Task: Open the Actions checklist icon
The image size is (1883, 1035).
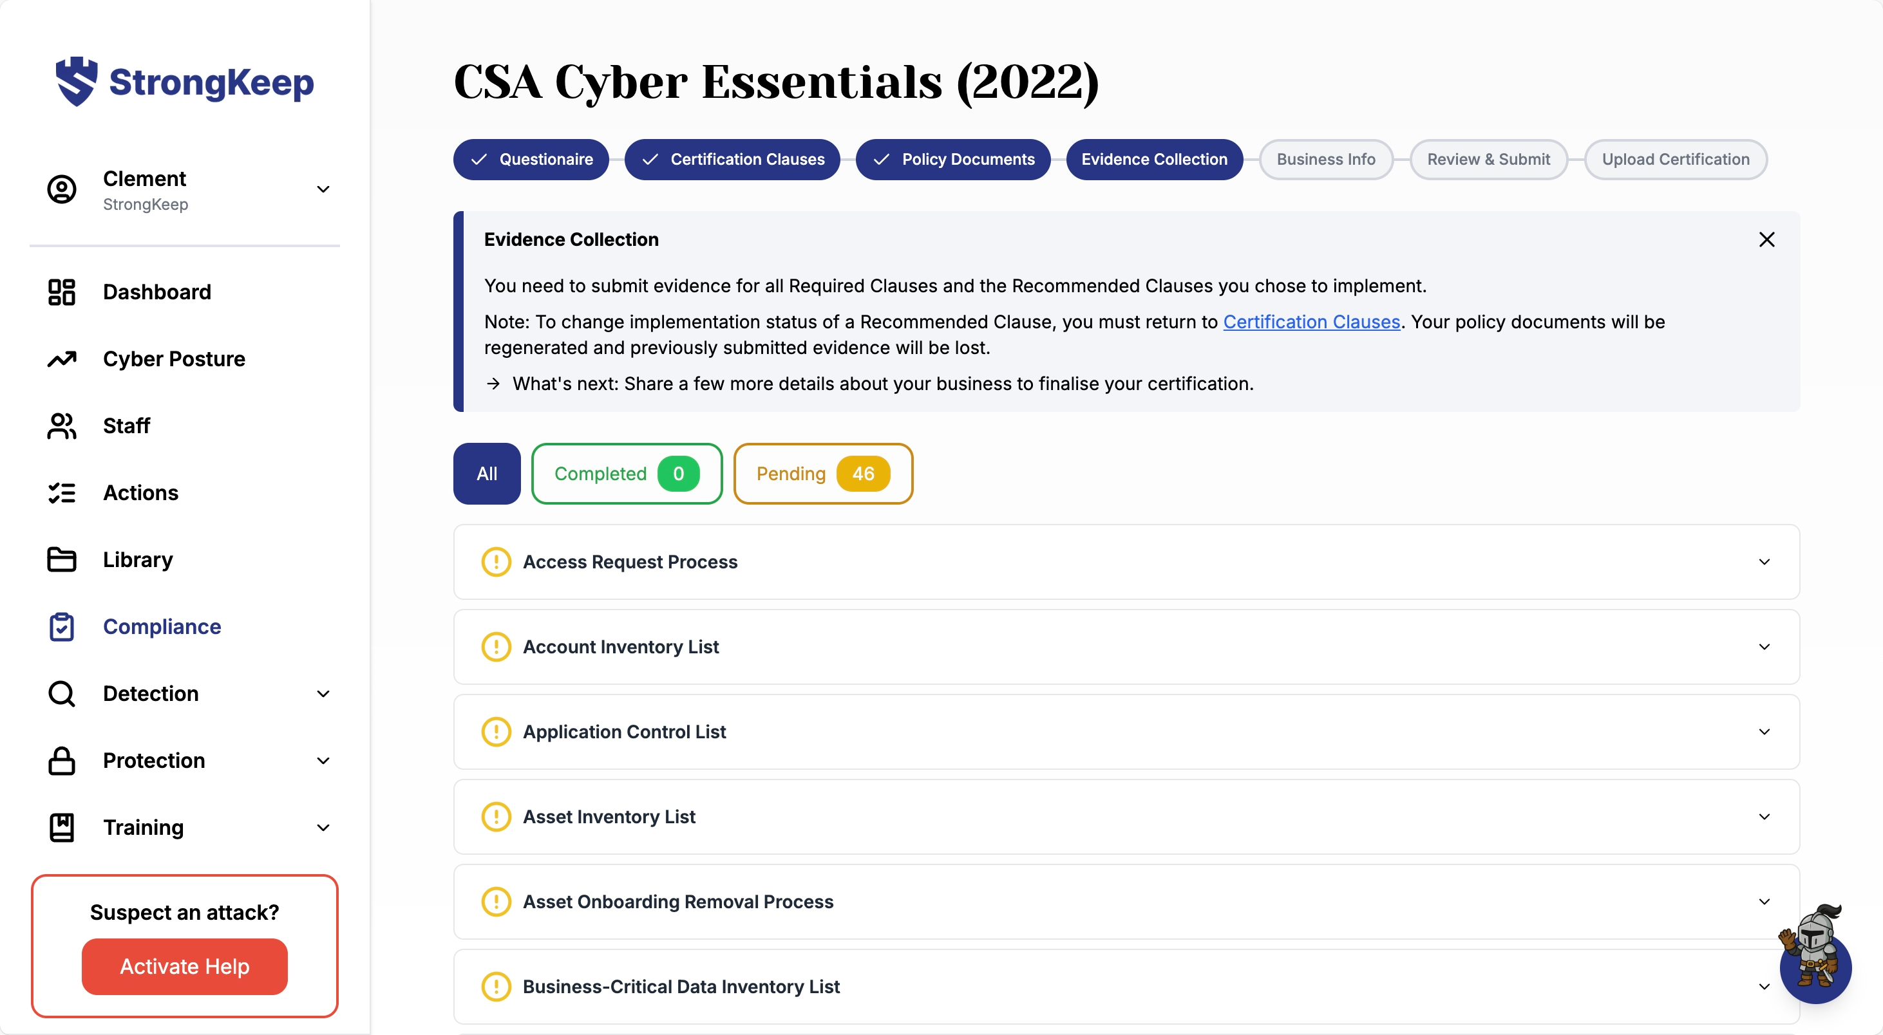Action: [61, 493]
